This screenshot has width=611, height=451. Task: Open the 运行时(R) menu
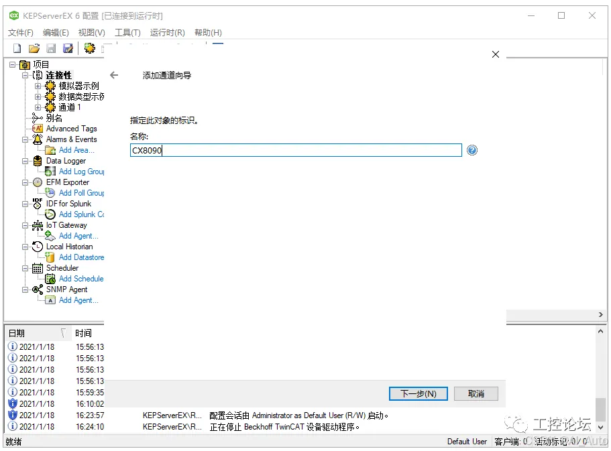pos(168,32)
